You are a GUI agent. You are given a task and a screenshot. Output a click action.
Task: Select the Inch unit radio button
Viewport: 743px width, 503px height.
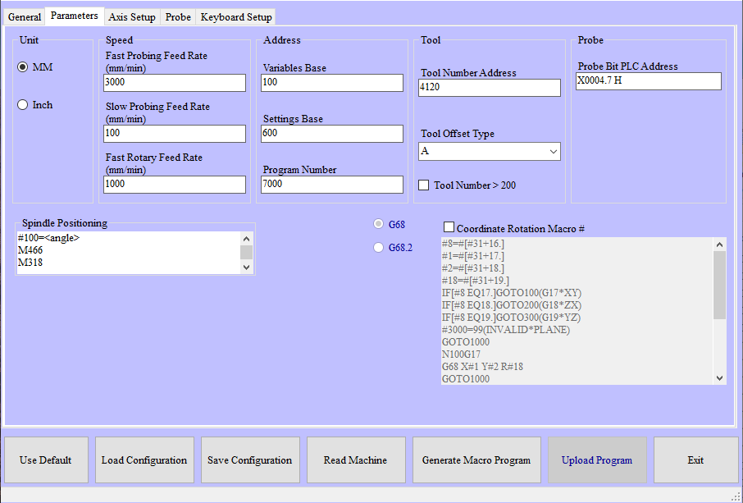click(23, 105)
